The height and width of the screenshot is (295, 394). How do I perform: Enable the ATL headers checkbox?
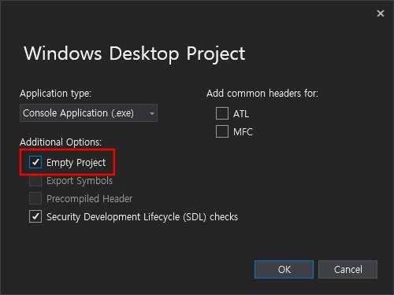[x=222, y=113]
